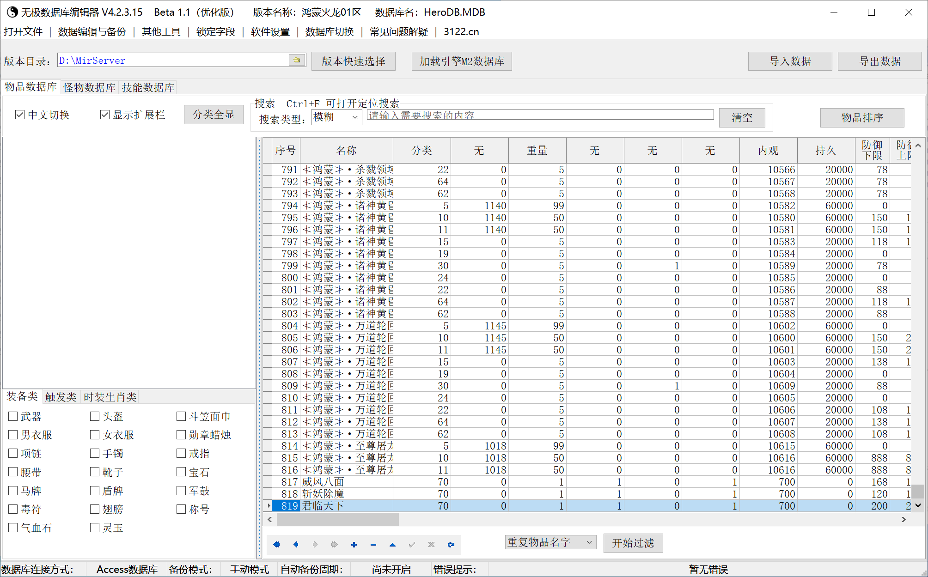Toggle the 显示扩展栏 checkbox

coord(105,115)
